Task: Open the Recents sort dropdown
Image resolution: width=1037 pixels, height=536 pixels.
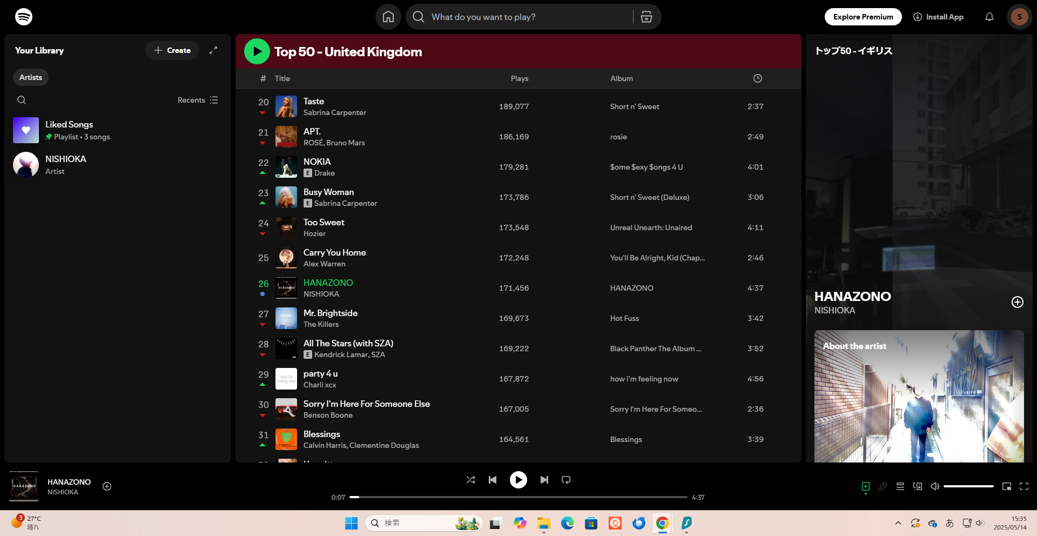Action: (198, 100)
